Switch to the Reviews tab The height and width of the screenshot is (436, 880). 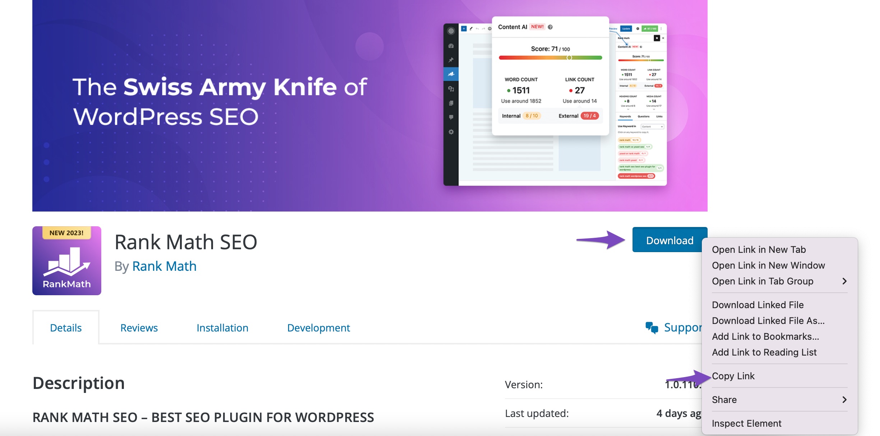(139, 328)
